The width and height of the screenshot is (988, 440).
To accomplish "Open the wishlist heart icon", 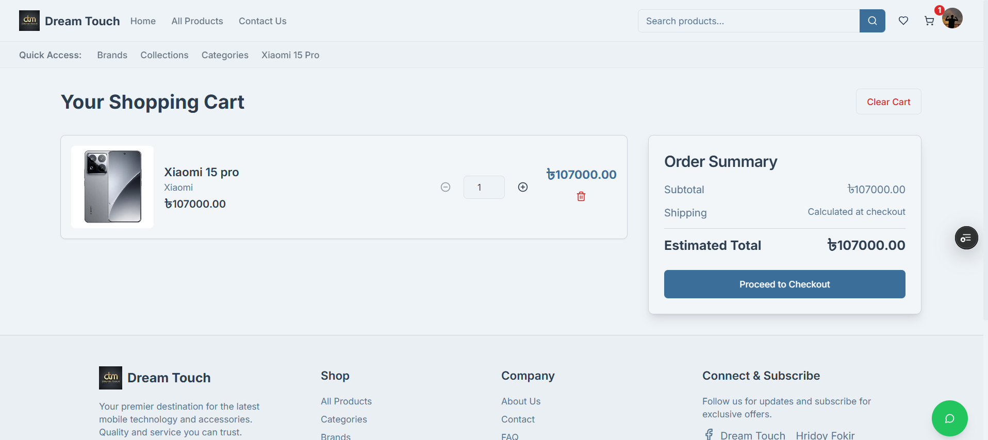I will click(x=903, y=21).
